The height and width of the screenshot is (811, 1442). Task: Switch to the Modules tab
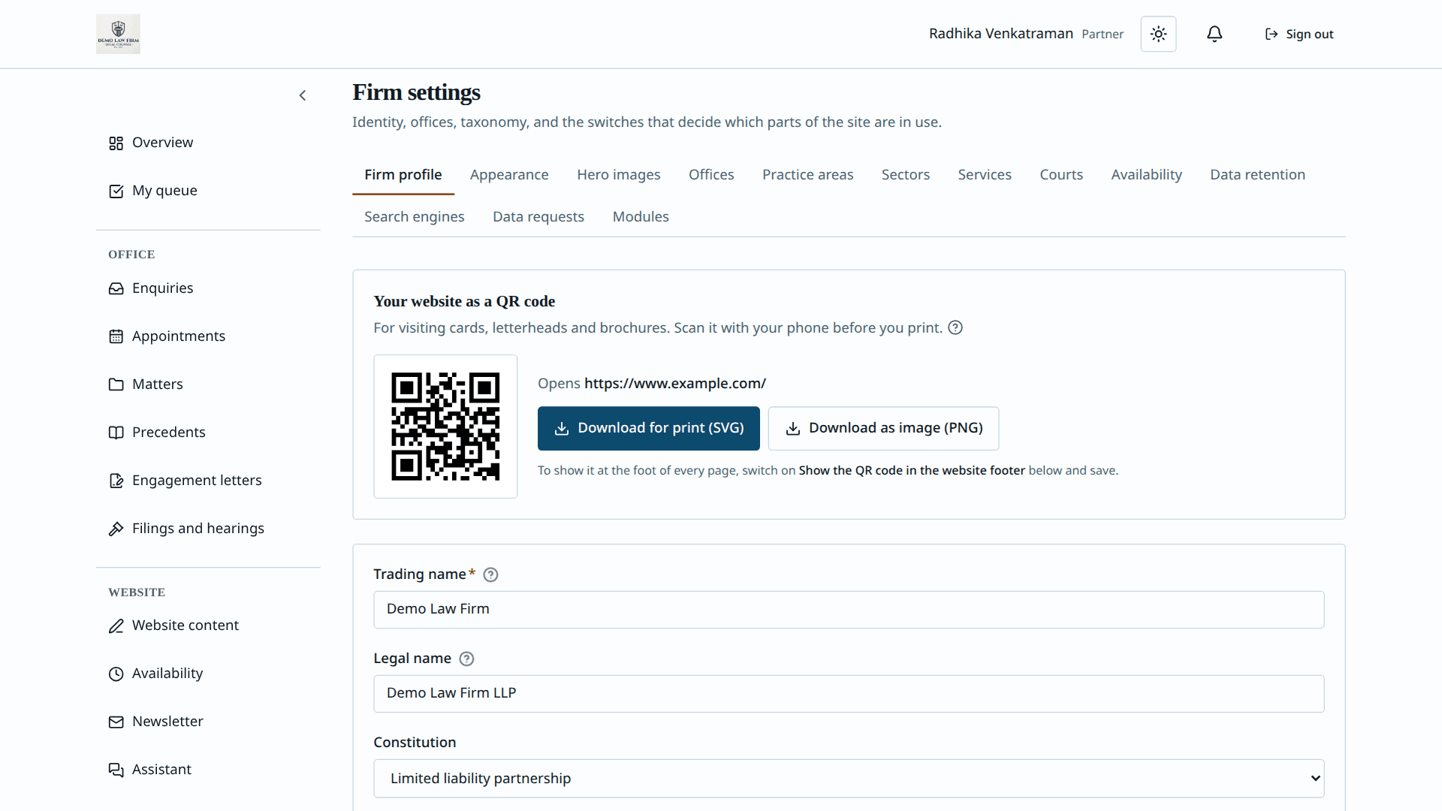tap(641, 217)
